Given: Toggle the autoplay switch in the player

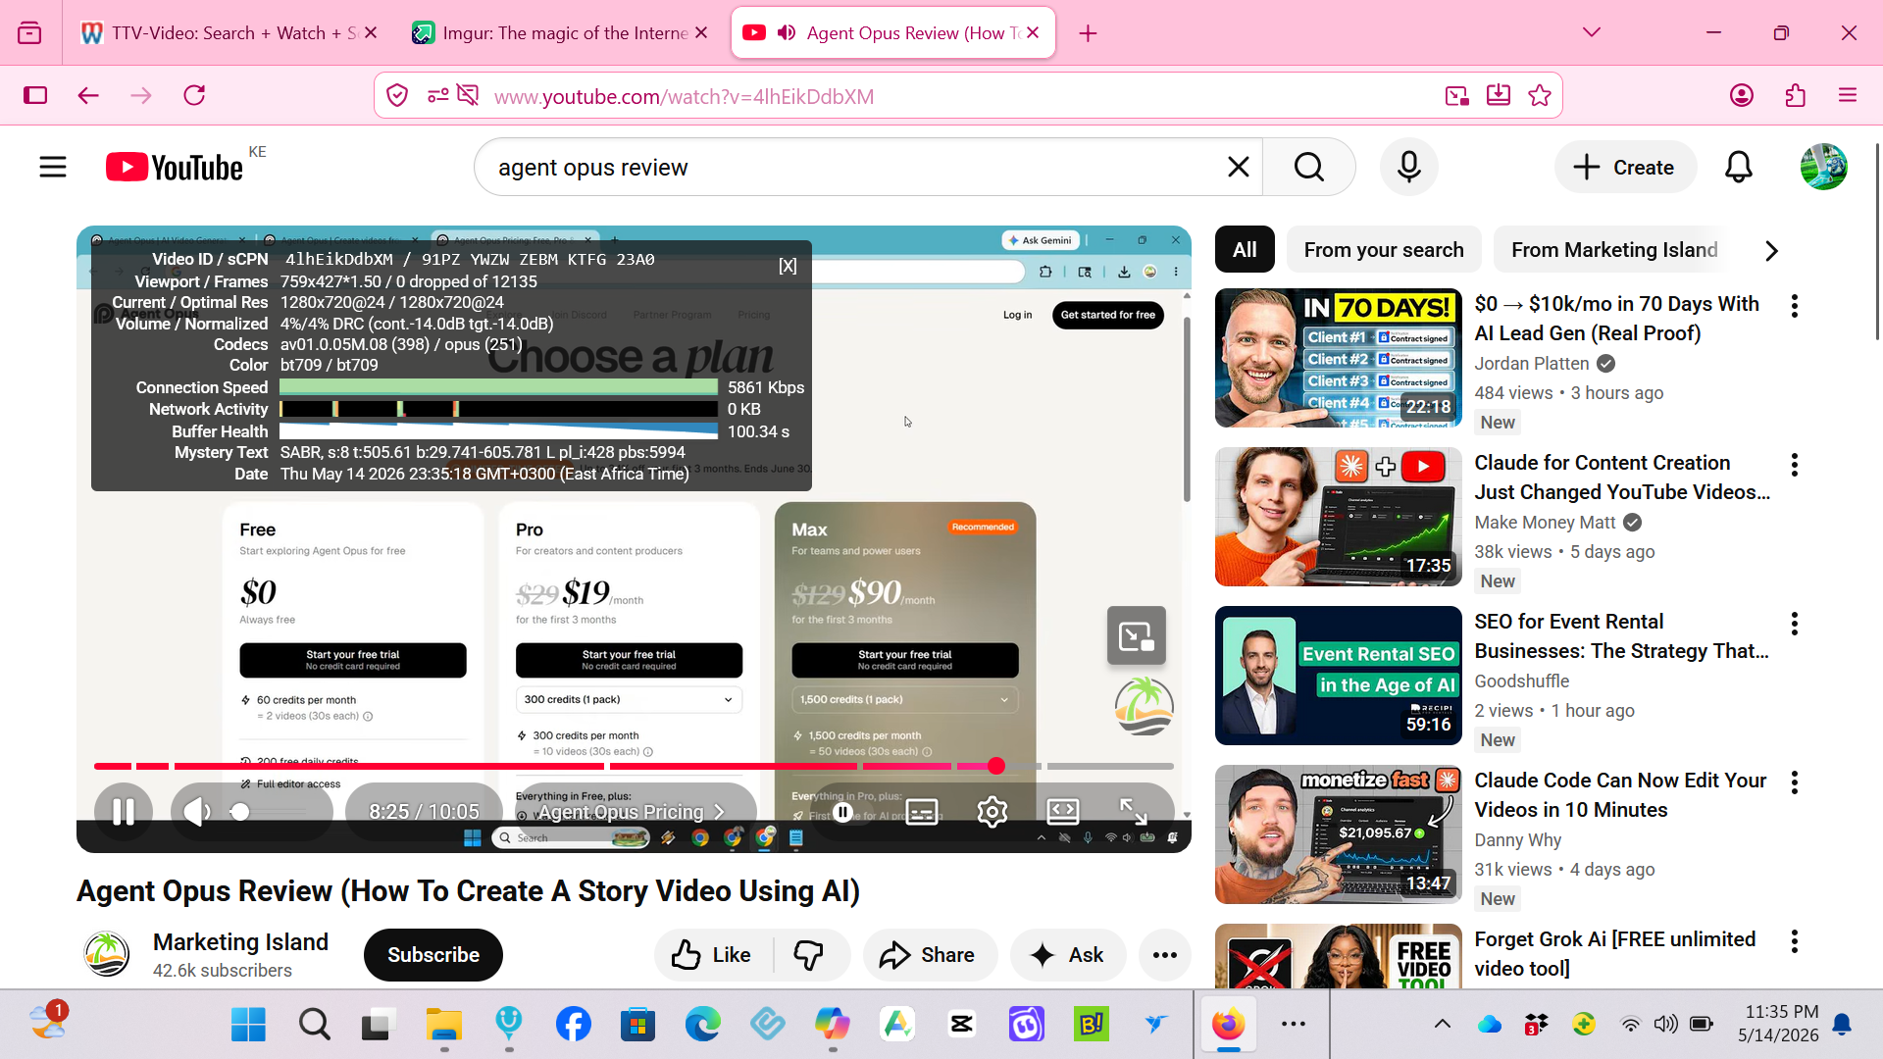Looking at the screenshot, I should coord(841,812).
